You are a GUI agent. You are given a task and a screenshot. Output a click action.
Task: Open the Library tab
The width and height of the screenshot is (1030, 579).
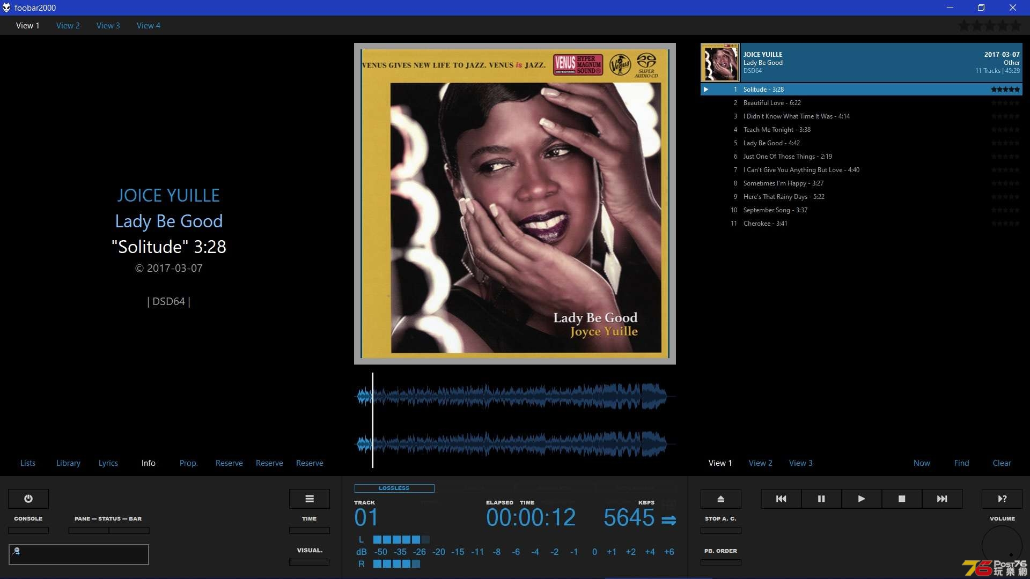tap(68, 463)
